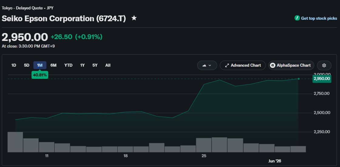The height and width of the screenshot is (167, 340).
Task: Click the (+0.91%) percent change
Action: 89,37
